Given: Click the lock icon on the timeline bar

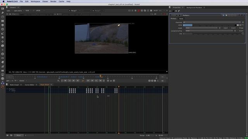Looking at the screenshot, I should click(x=155, y=81).
